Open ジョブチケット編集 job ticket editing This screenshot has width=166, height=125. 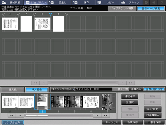click(x=122, y=8)
